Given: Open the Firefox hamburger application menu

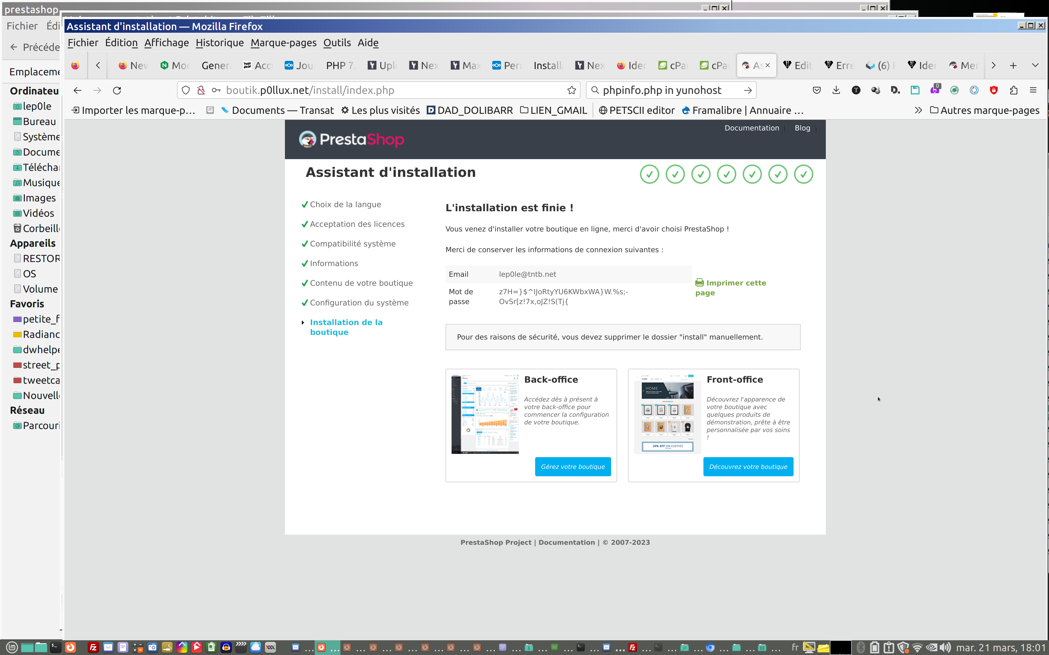Looking at the screenshot, I should [1033, 90].
